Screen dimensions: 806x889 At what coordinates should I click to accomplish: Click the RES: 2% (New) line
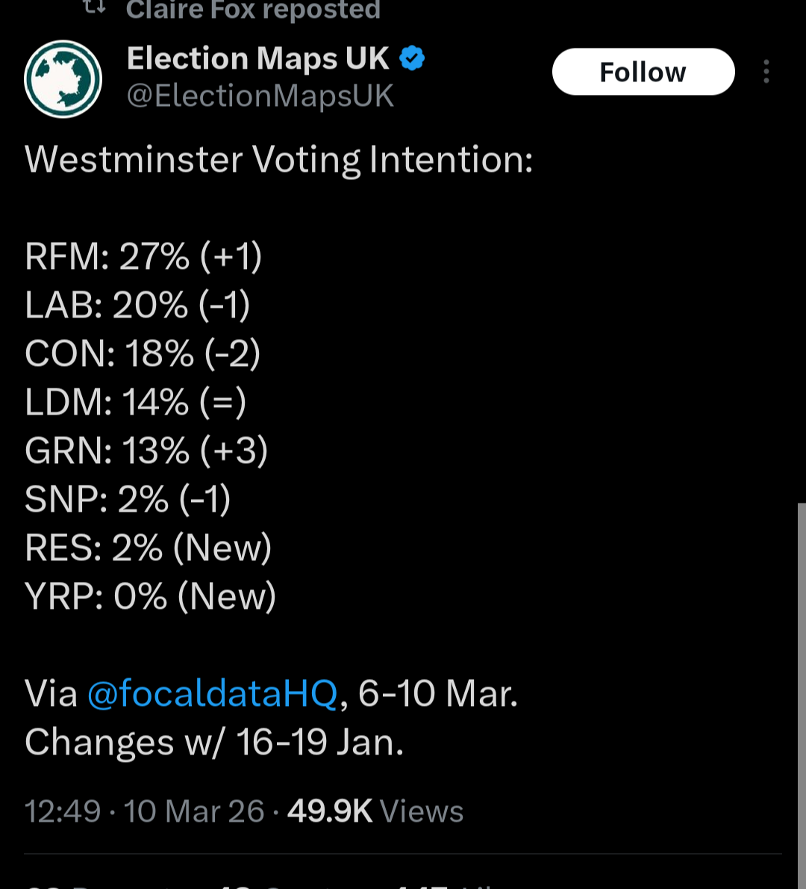(148, 548)
